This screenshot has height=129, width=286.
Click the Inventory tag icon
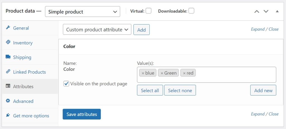click(x=8, y=42)
